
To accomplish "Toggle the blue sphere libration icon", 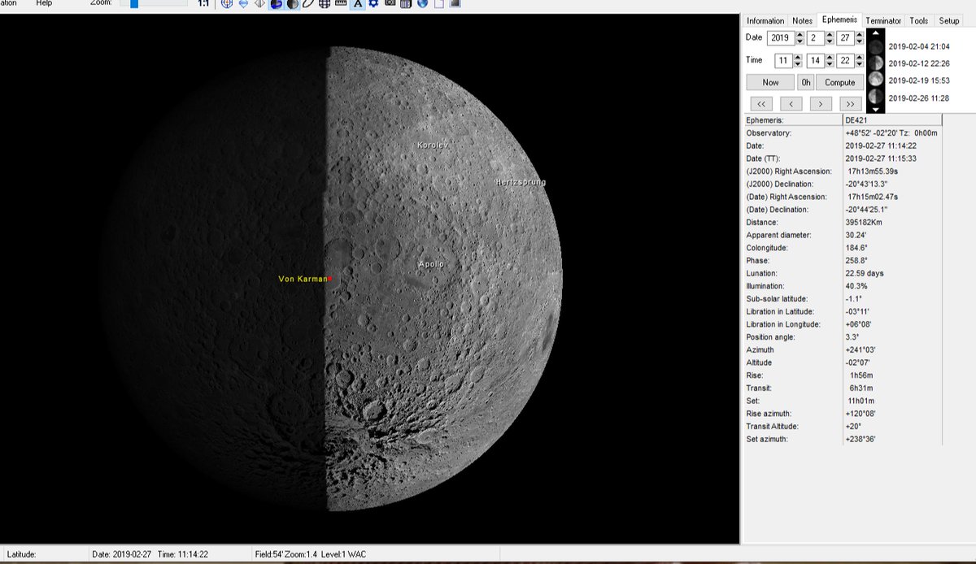I will pos(276,4).
